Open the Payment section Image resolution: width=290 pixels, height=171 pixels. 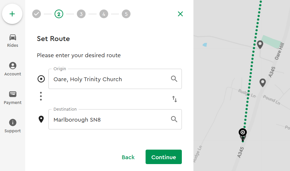click(x=12, y=98)
